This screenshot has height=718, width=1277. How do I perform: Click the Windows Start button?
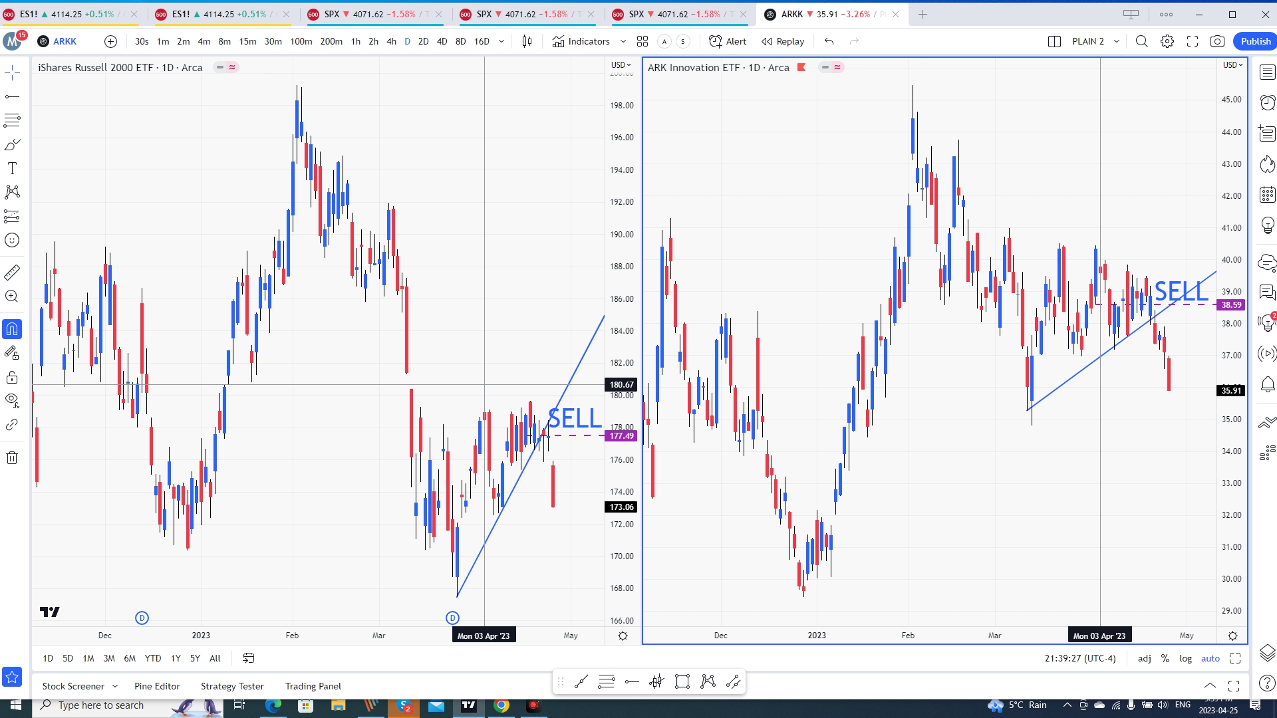click(15, 705)
